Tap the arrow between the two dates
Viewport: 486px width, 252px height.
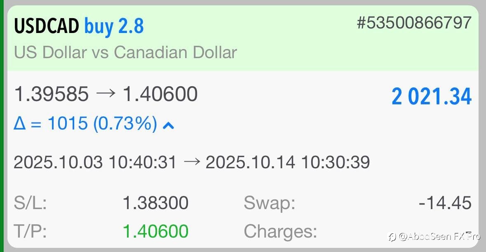191,162
